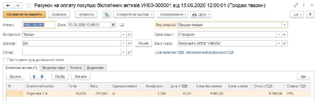
Task: Click Сума знижки column header
Action: click(239, 86)
